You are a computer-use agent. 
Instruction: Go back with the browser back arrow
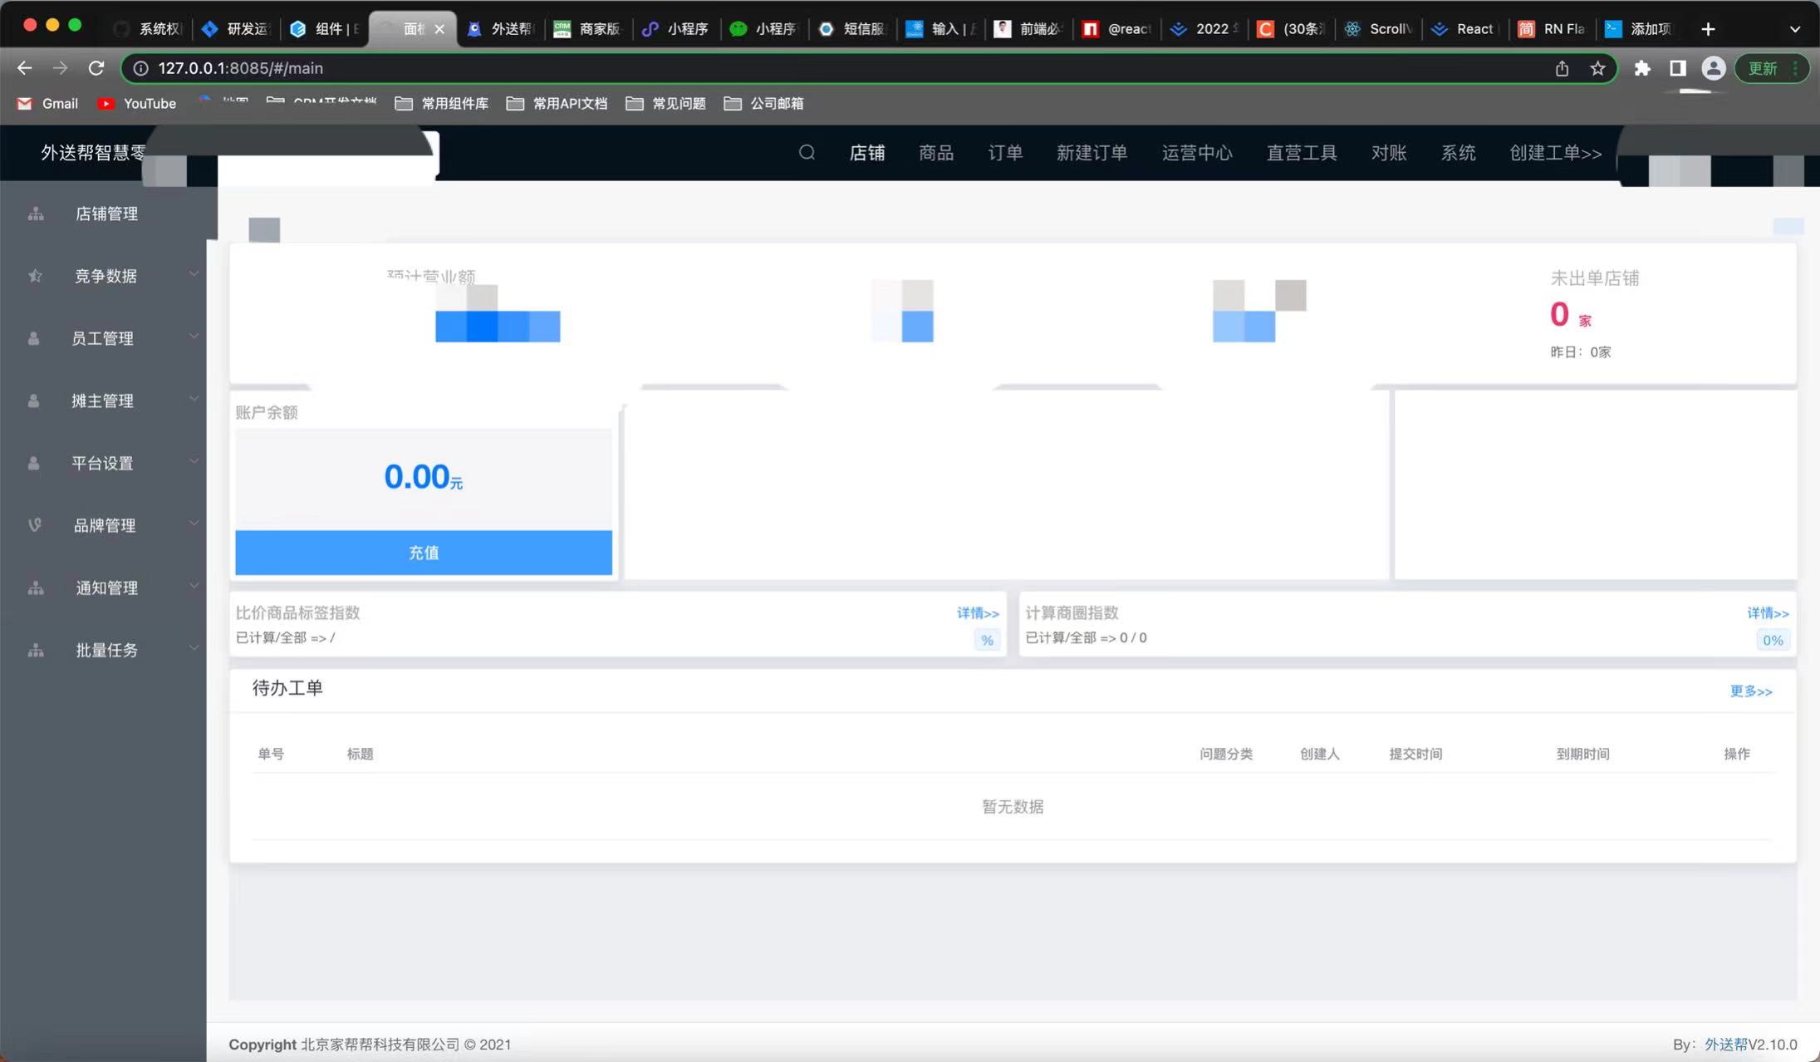tap(25, 68)
